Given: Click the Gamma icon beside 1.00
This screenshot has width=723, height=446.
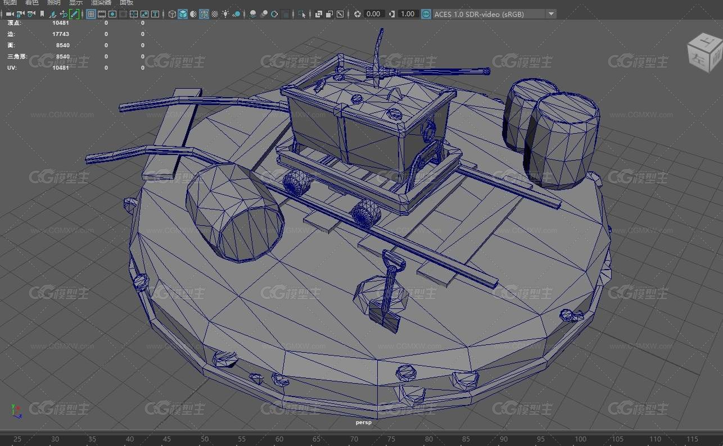Looking at the screenshot, I should click(x=392, y=14).
